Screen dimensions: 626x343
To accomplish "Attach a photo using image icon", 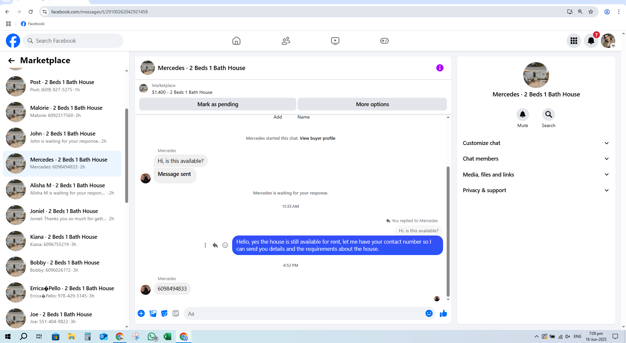I will click(153, 313).
